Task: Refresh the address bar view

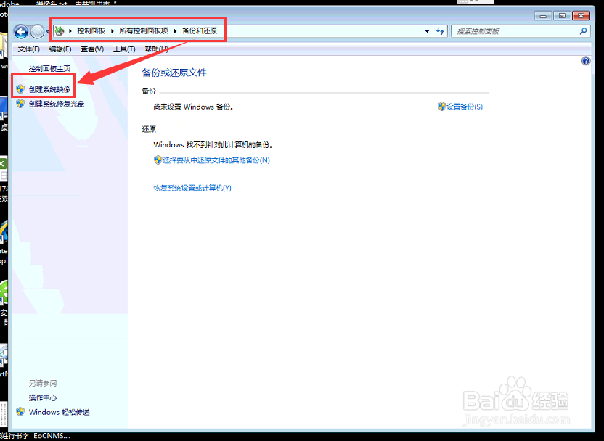Action: [x=440, y=31]
